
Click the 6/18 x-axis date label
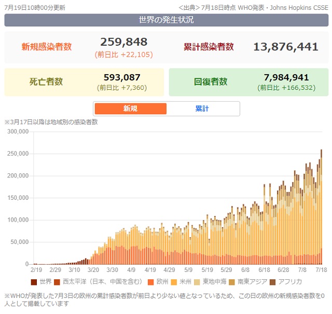point(264,270)
